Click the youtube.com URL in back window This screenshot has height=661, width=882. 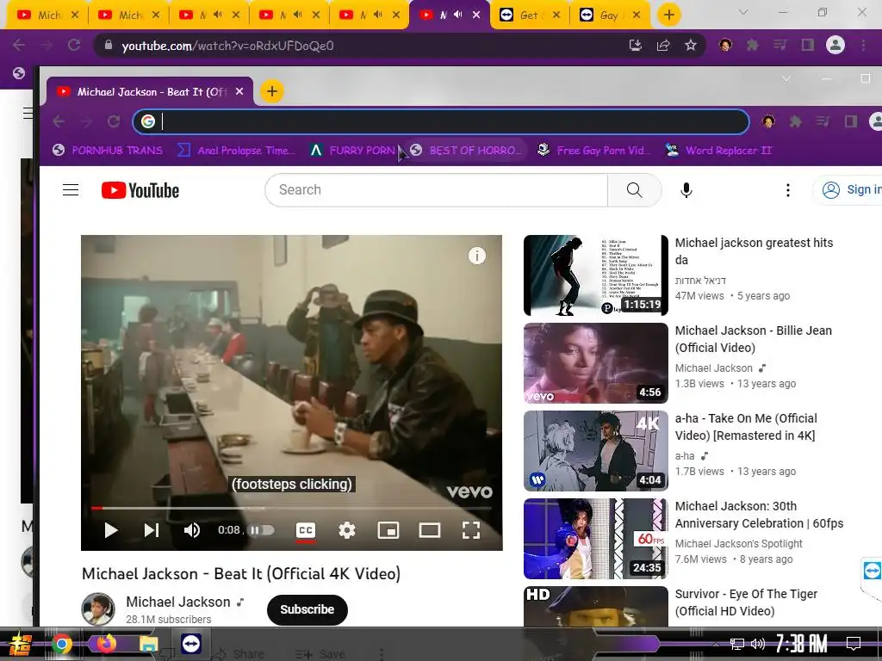click(227, 46)
